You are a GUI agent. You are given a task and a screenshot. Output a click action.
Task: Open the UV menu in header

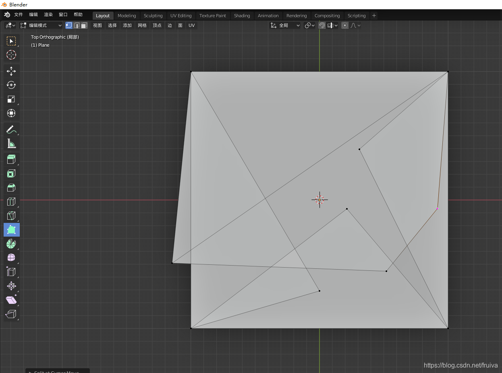[x=192, y=25]
